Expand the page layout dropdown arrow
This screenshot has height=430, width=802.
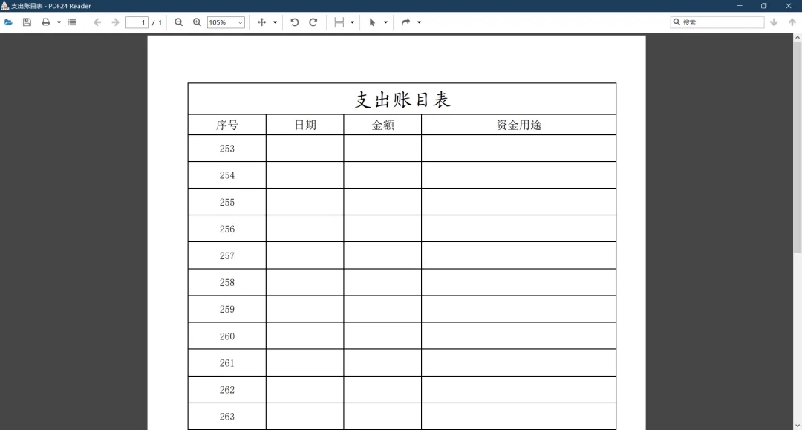353,22
